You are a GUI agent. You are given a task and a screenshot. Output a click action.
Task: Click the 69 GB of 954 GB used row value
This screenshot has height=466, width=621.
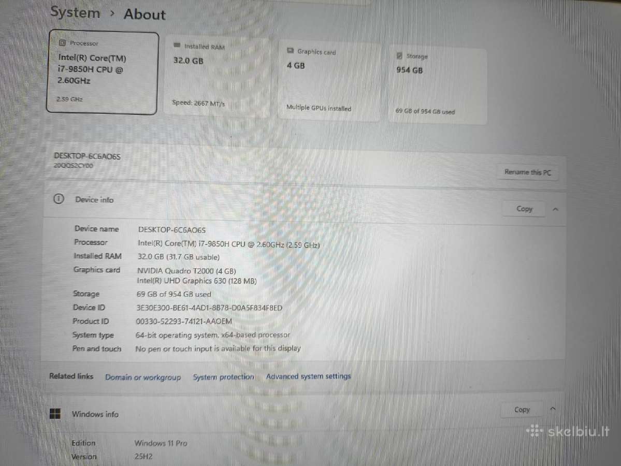point(174,294)
